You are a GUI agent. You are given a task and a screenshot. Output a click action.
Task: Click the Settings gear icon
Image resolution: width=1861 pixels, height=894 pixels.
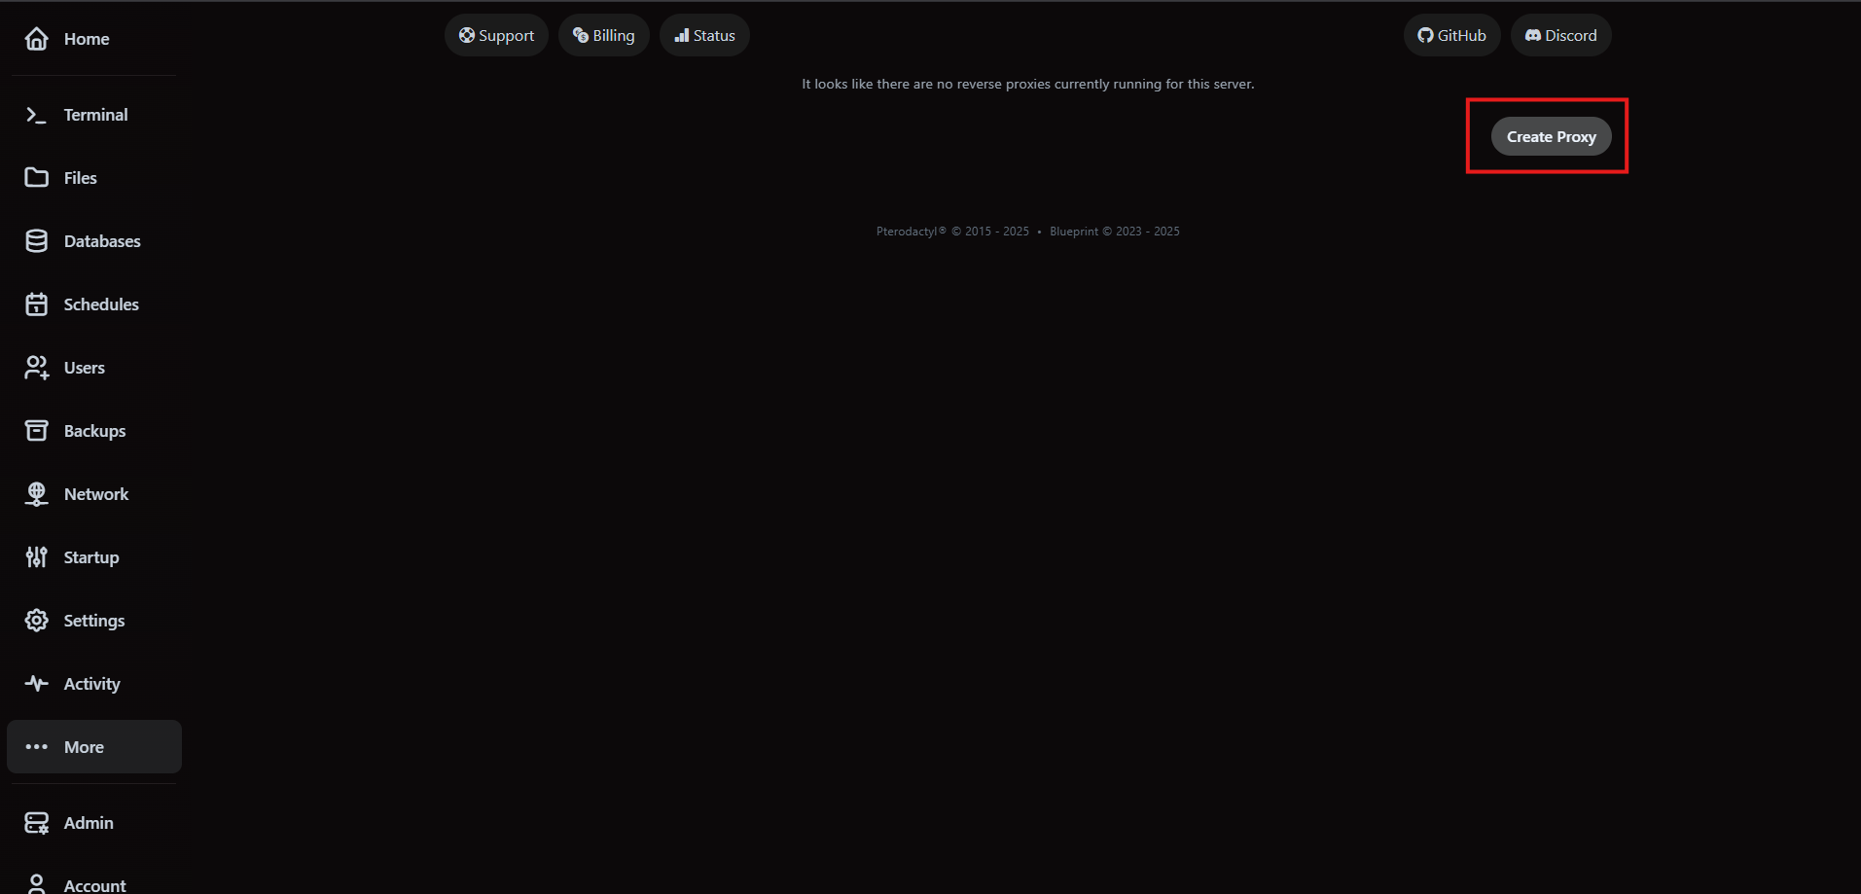tap(36, 620)
